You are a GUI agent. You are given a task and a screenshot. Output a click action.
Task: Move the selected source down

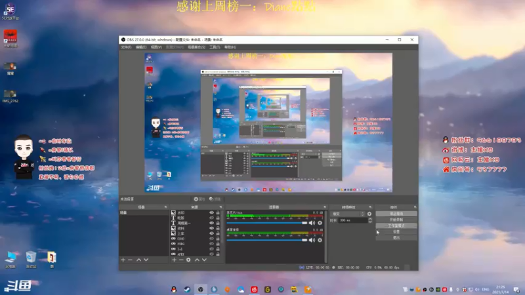coord(204,260)
